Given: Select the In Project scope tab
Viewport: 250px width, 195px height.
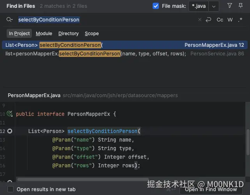Looking at the screenshot, I should coord(19,34).
